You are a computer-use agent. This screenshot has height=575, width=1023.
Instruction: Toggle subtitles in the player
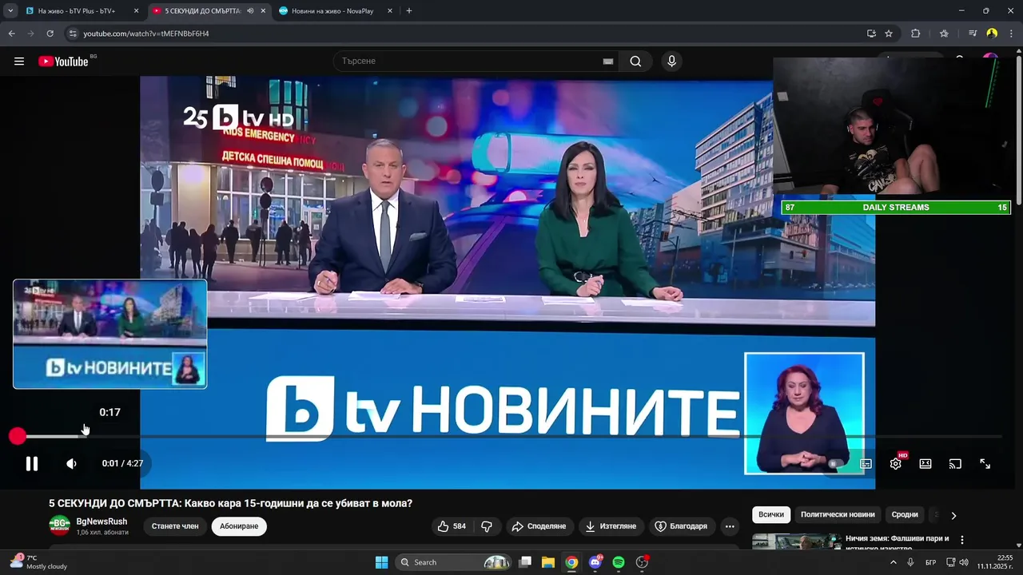tap(866, 463)
